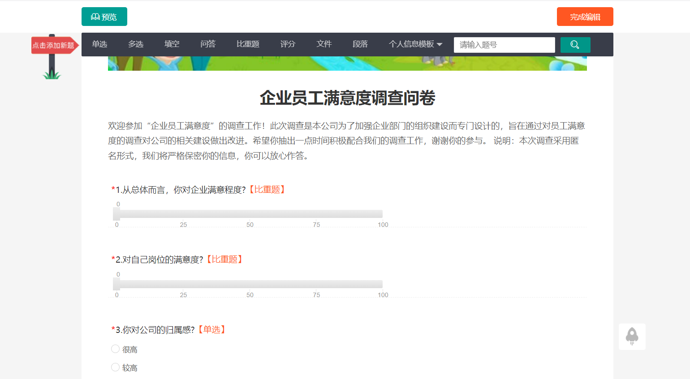Select the 段落 paragraph item

[360, 44]
